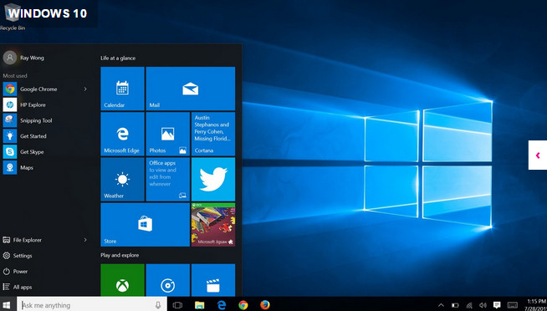The width and height of the screenshot is (547, 311).
Task: Open the Movies & TV clapperboard tile
Action: (x=213, y=280)
